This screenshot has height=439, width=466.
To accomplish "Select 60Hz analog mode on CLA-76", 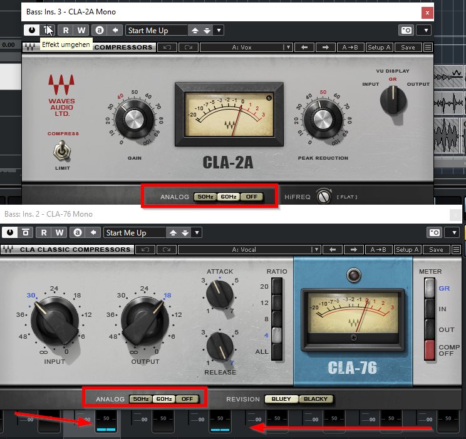I will [163, 399].
